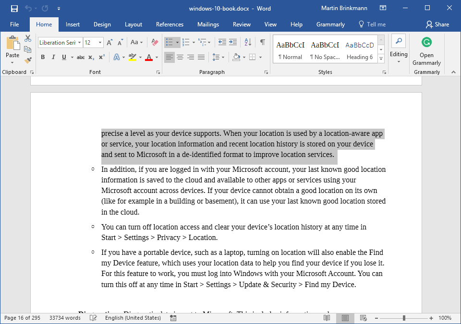This screenshot has height=324, width=461.
Task: Click the zoom slider in the status bar
Action: coord(404,318)
